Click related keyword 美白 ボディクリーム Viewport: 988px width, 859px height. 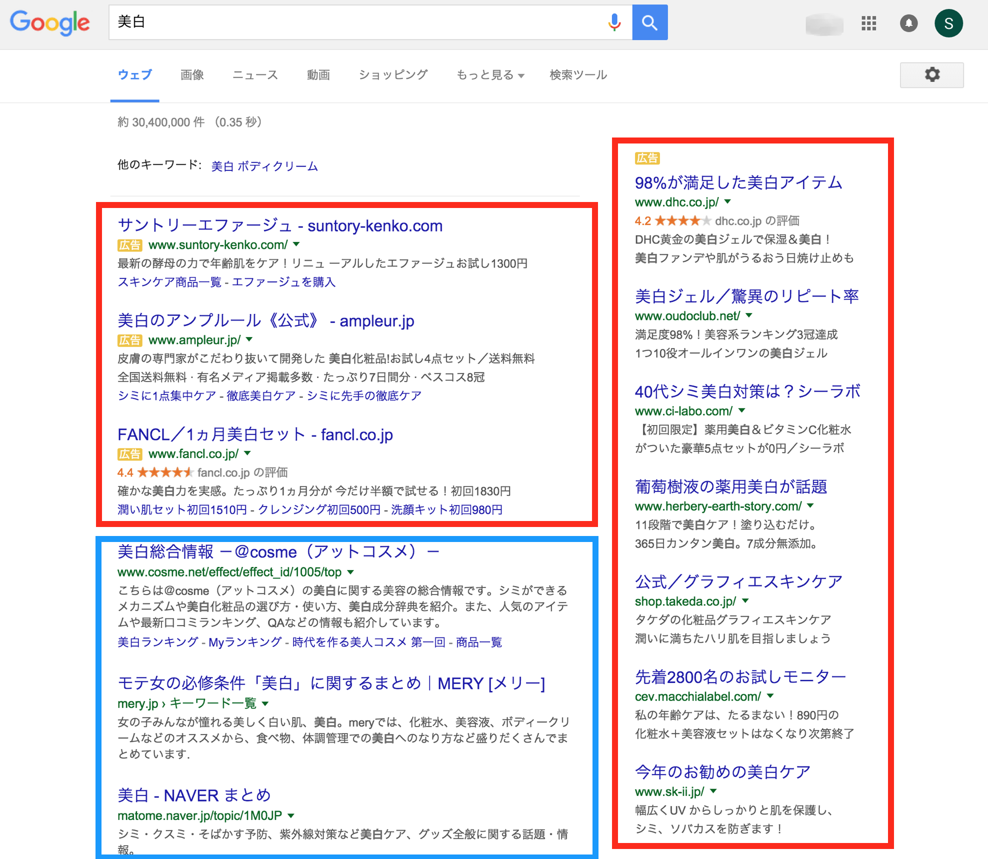(x=264, y=166)
